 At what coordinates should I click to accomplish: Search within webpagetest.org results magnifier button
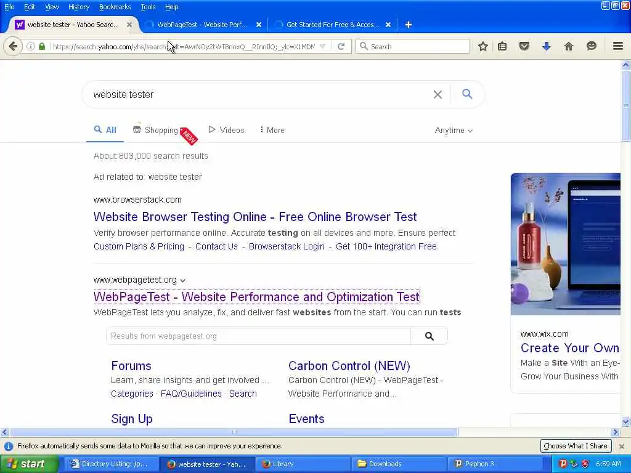429,336
